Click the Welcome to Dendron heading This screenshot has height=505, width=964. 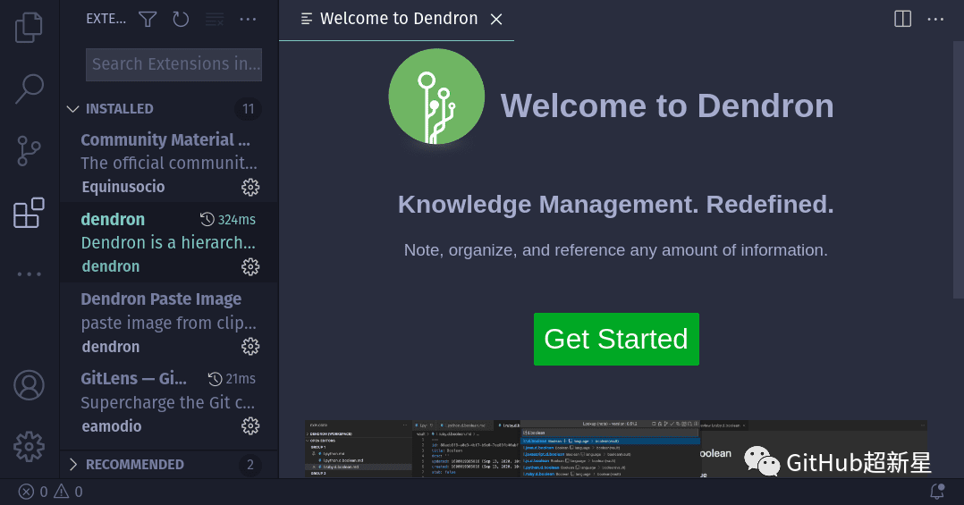click(x=667, y=105)
